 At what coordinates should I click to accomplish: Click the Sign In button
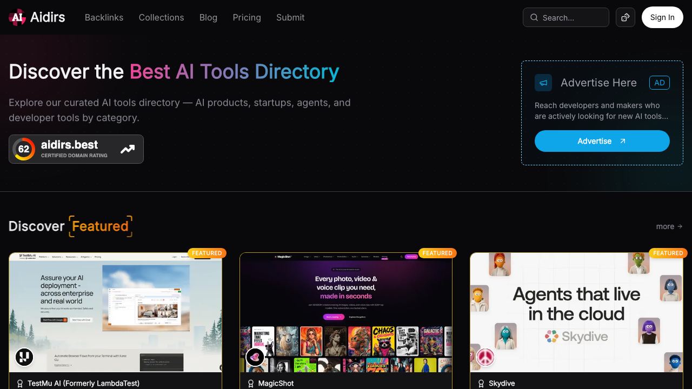click(662, 17)
